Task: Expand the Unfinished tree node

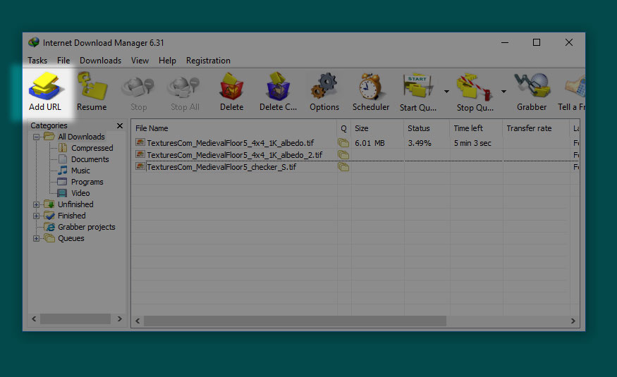Action: click(36, 204)
